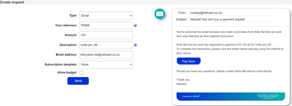This screenshot has width=292, height=106.
Task: Click the Create request page heading
Action: (12, 2)
